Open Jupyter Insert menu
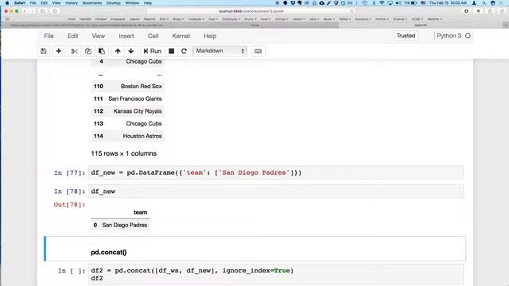 126,36
